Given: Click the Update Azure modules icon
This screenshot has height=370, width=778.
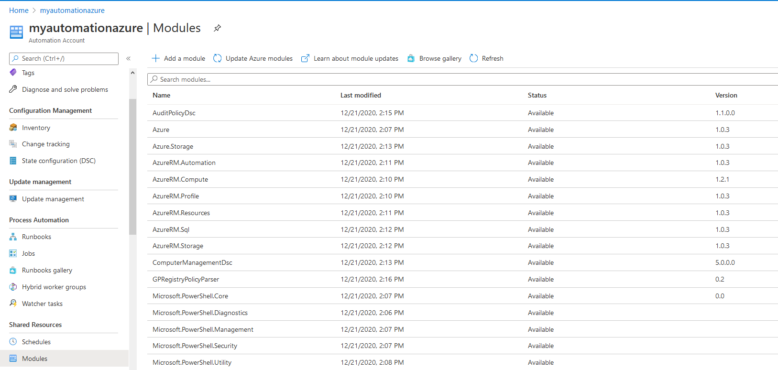Looking at the screenshot, I should [x=218, y=58].
